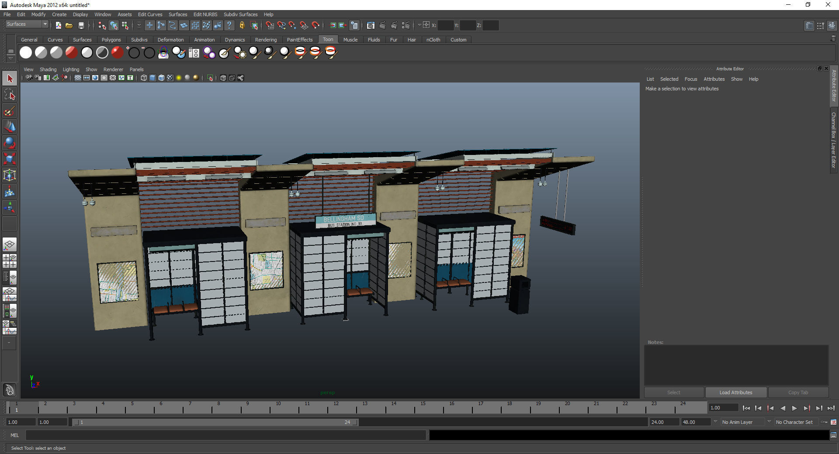
Task: Switch to the Polygons shelf tab
Action: point(111,40)
